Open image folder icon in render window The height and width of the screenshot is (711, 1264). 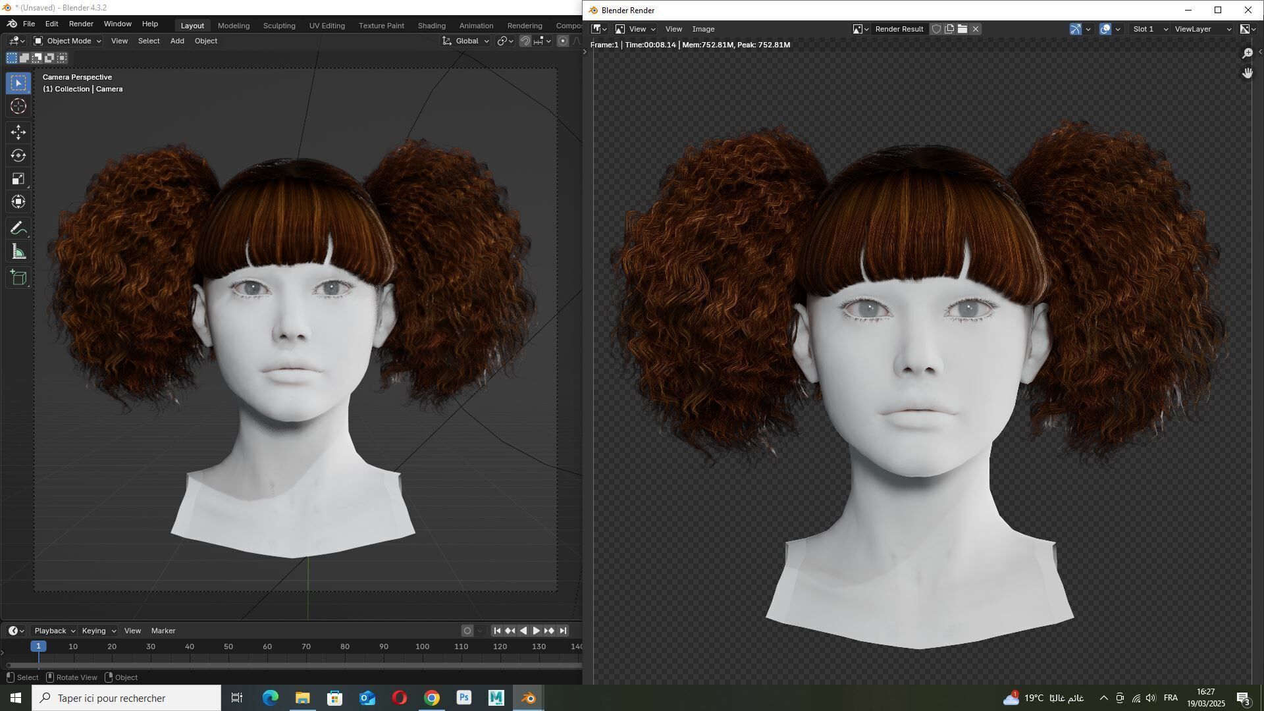pyautogui.click(x=962, y=29)
